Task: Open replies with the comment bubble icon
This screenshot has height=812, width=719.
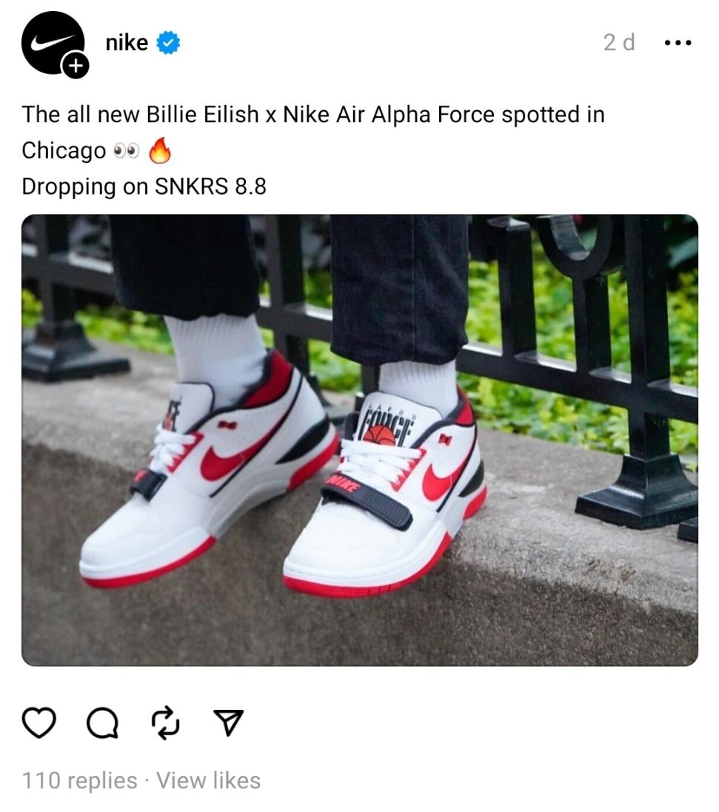Action: pos(103,722)
